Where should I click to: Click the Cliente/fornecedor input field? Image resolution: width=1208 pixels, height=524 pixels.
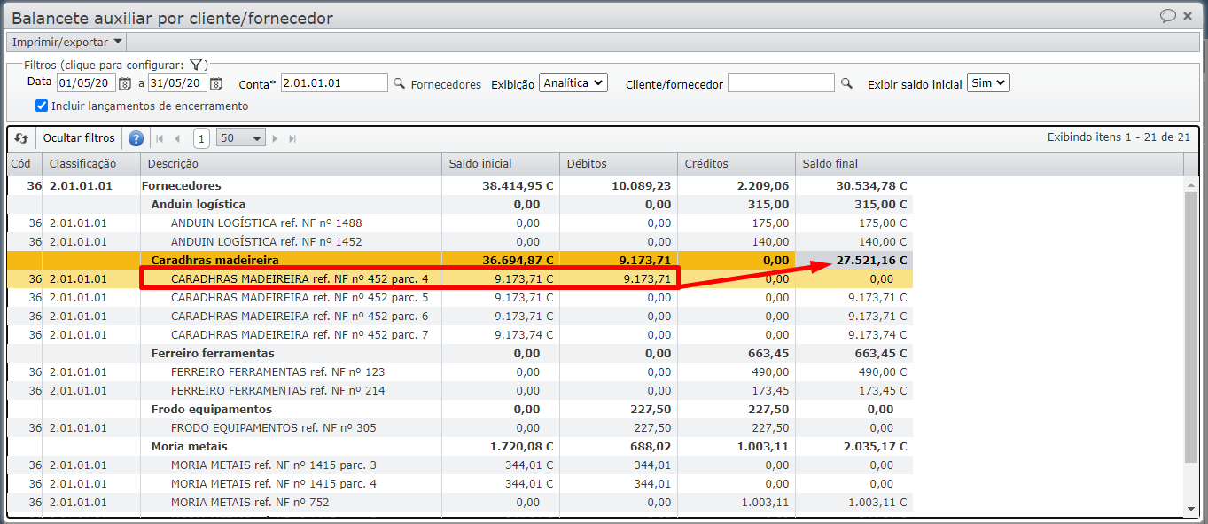pyautogui.click(x=780, y=83)
